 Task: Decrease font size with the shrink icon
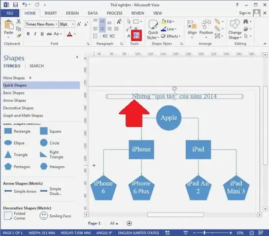pyautogui.click(x=86, y=24)
